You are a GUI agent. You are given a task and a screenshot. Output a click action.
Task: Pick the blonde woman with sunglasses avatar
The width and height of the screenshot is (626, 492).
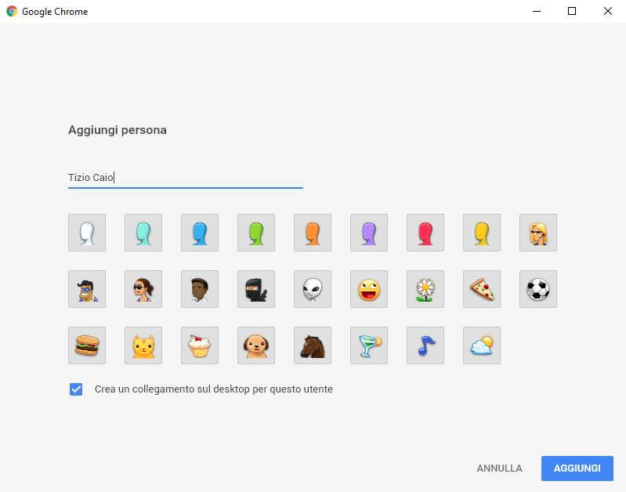[538, 233]
